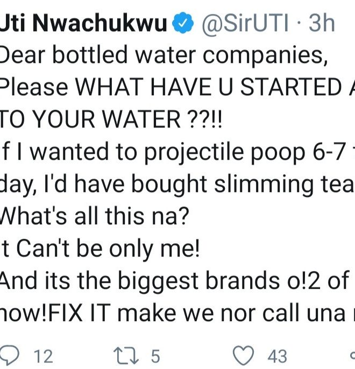This screenshot has height=369, width=355.
Task: Click the 3h timestamp
Action: 322,25
